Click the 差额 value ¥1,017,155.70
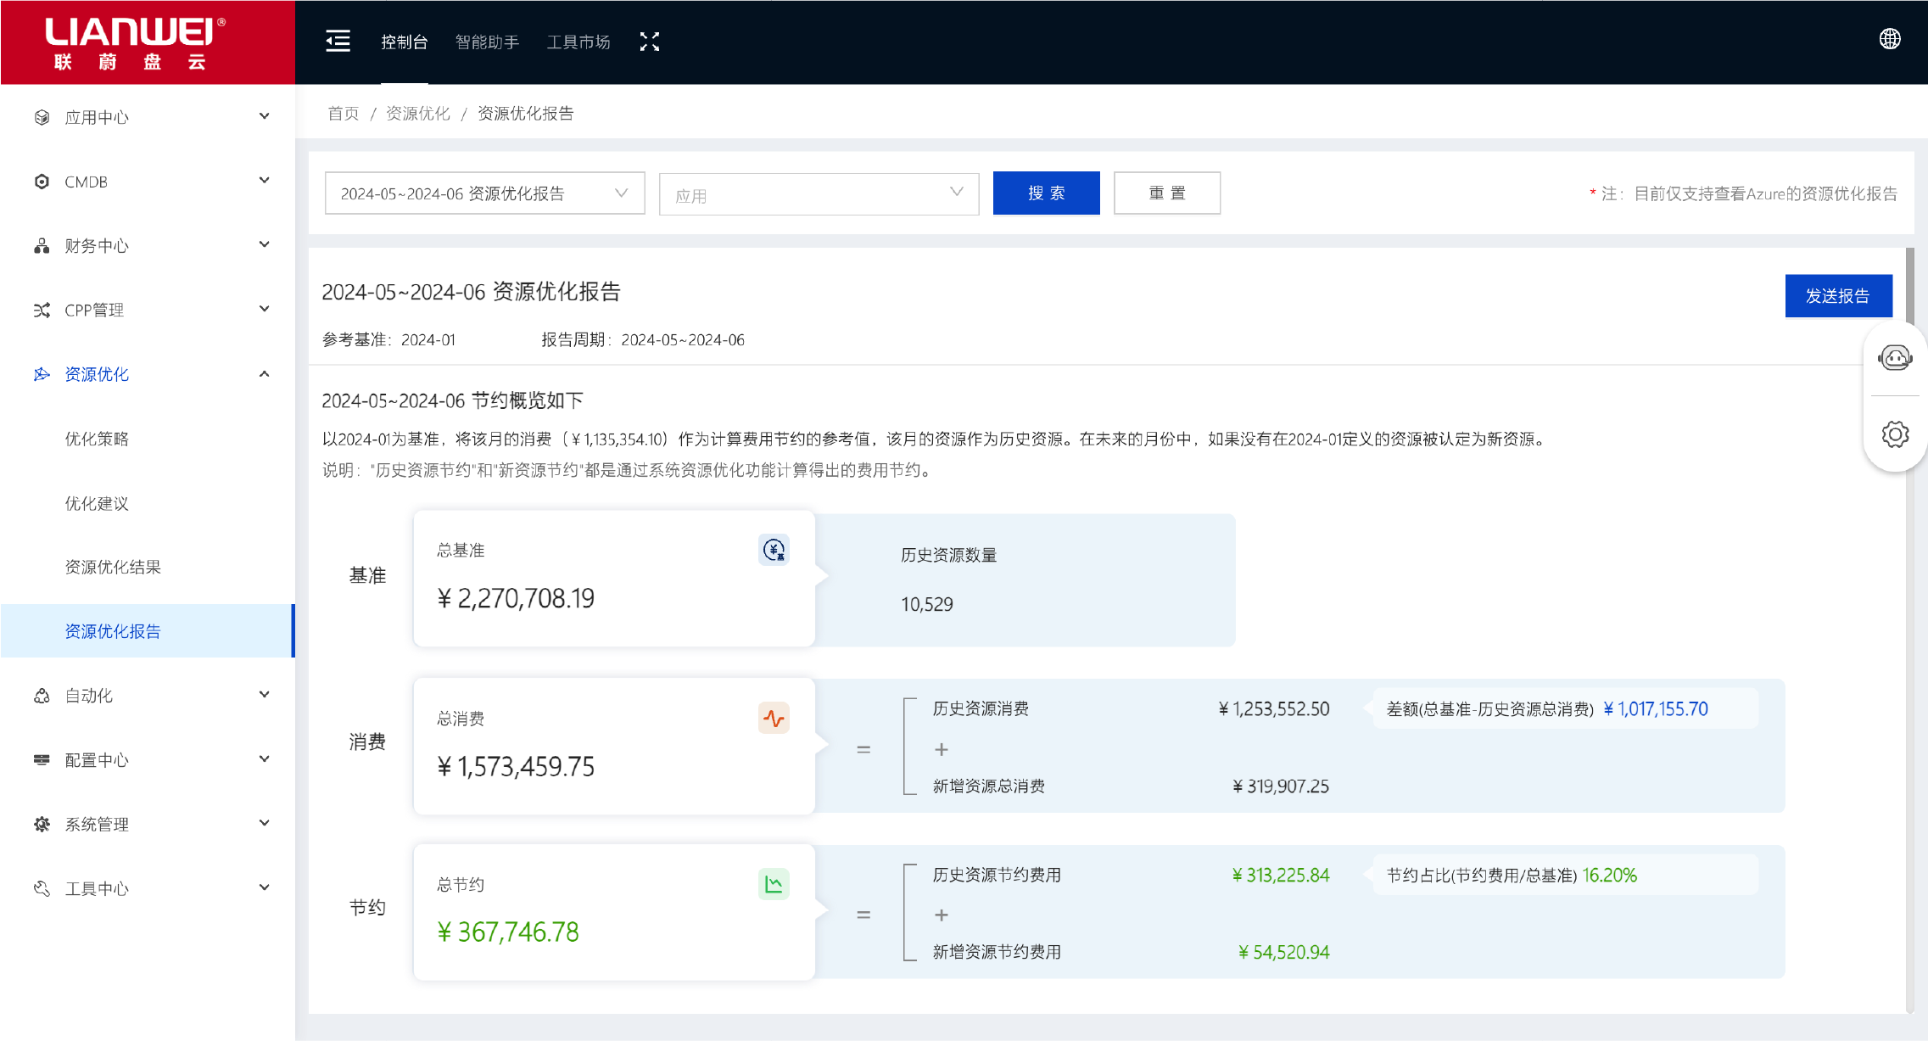Image resolution: width=1928 pixels, height=1041 pixels. pos(1656,709)
